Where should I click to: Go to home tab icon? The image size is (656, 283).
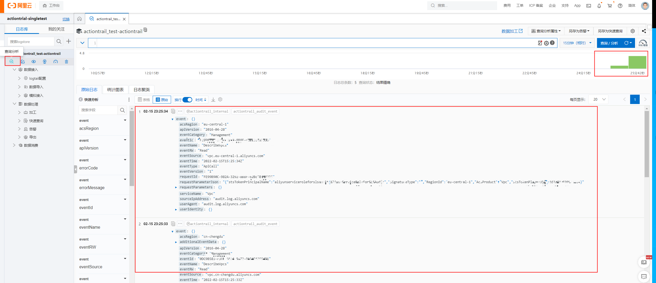(79, 19)
